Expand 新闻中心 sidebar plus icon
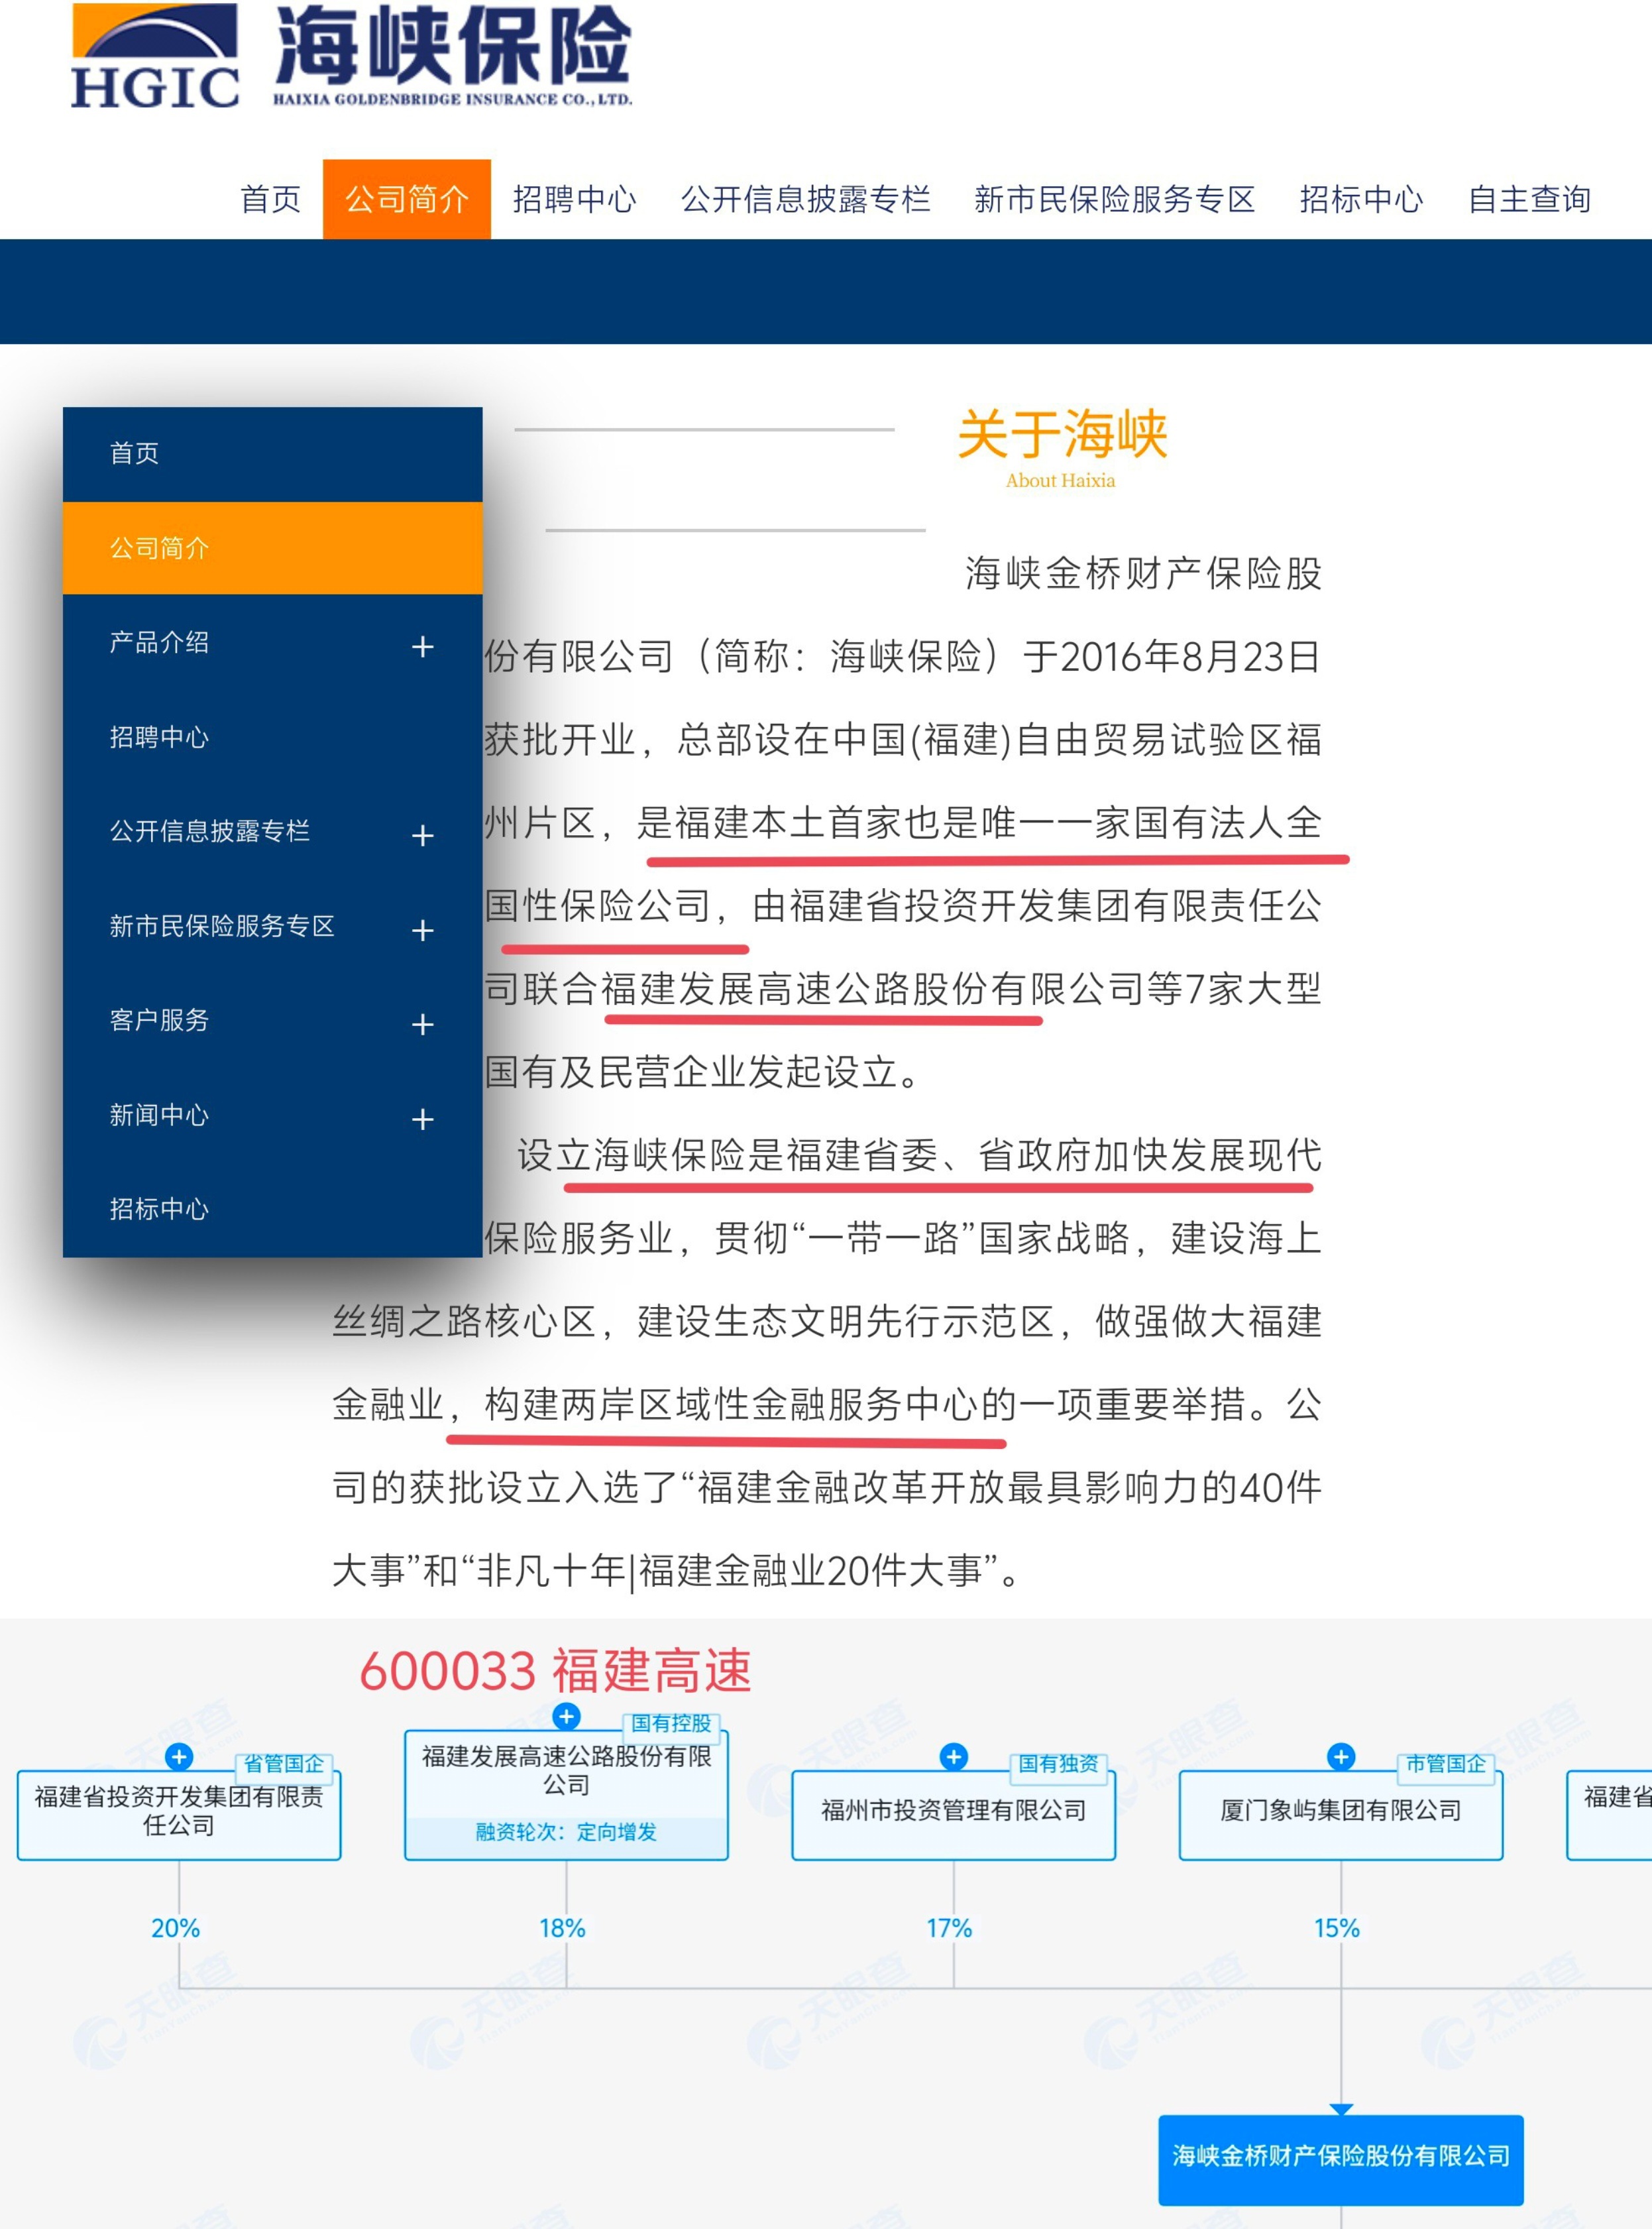 coord(422,1119)
